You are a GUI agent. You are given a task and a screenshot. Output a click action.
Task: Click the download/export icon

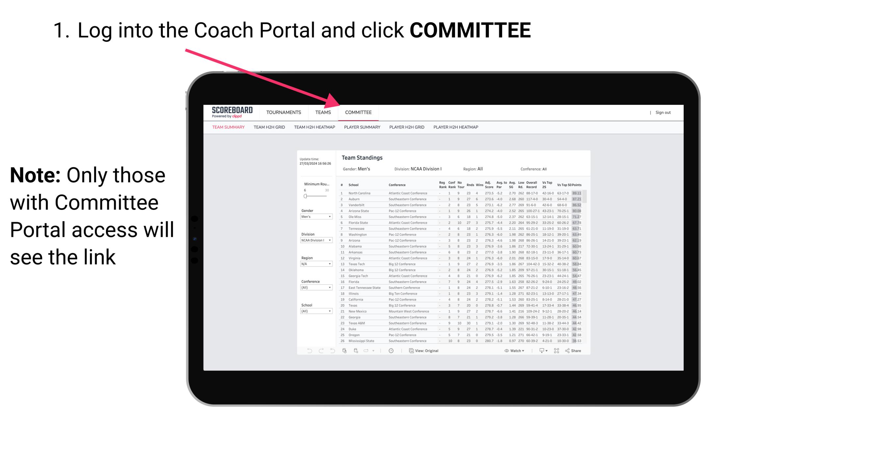click(x=540, y=351)
